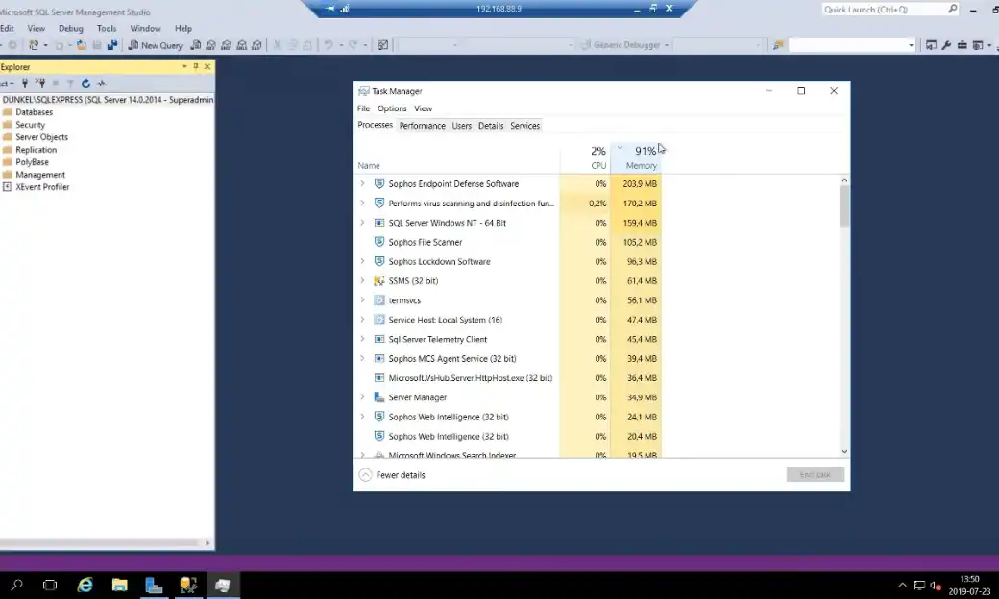Sort processes by CPU column header
This screenshot has height=599, width=999.
pos(585,157)
